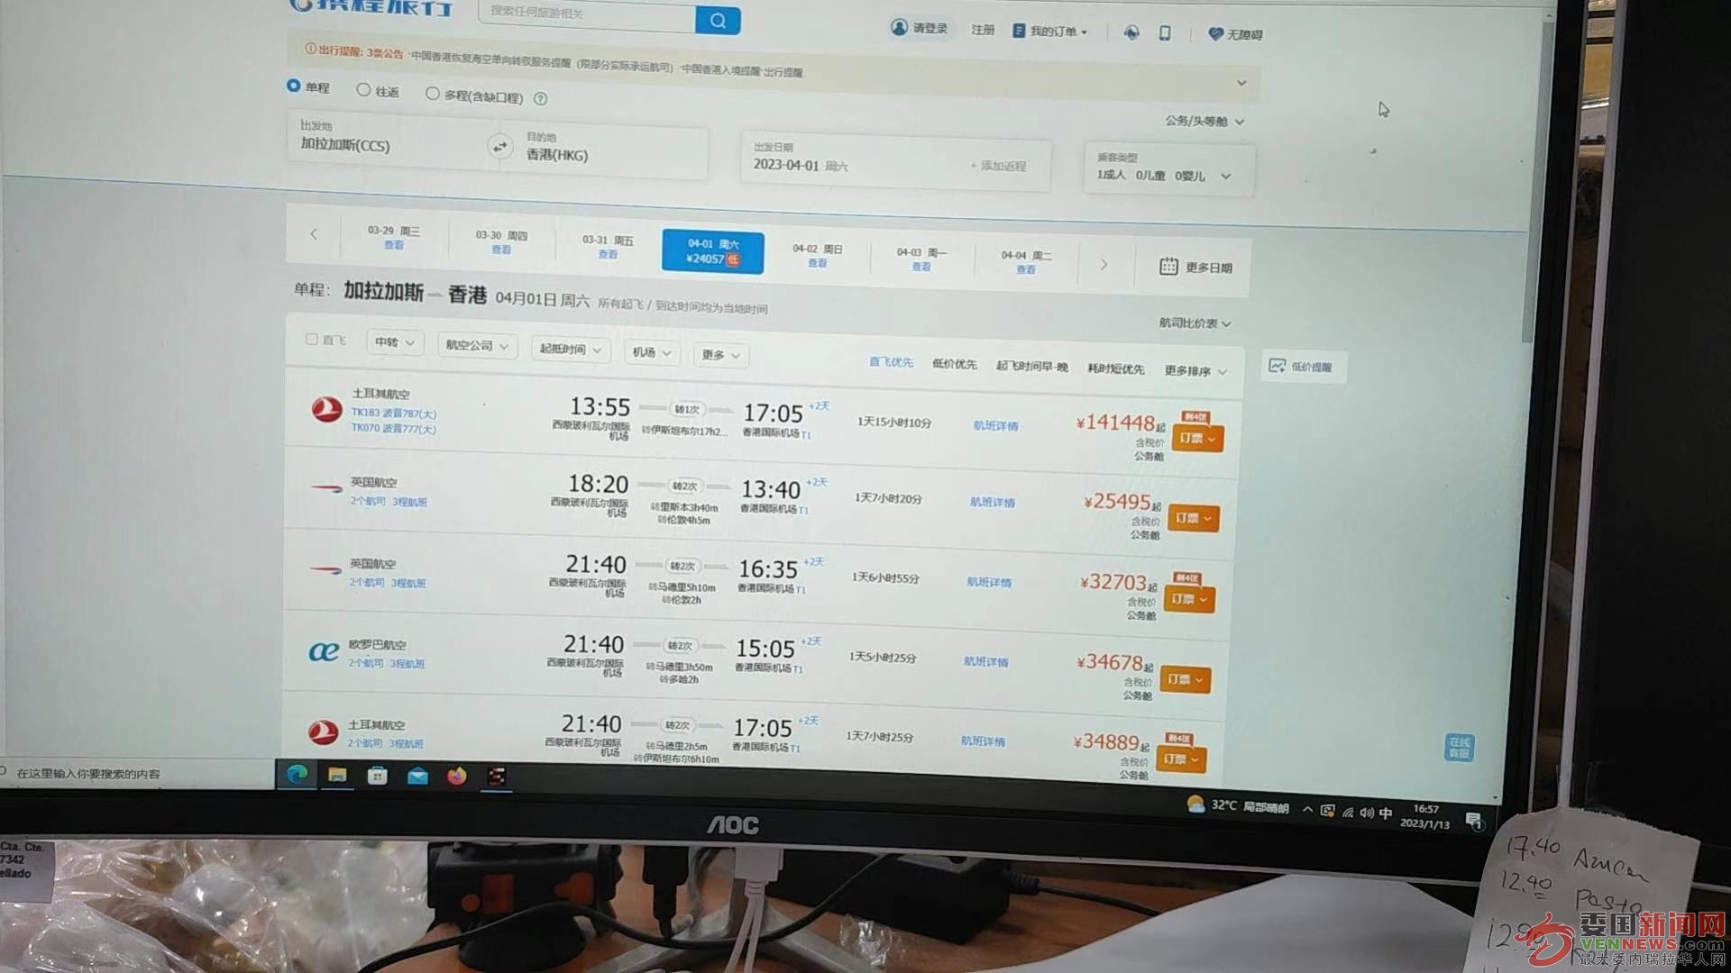Select the 04-02 周日 date tab
Image resolution: width=1731 pixels, height=973 pixels.
[x=817, y=255]
